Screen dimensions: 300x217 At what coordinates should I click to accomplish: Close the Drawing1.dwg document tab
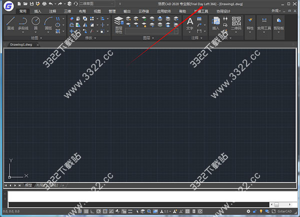(37, 45)
